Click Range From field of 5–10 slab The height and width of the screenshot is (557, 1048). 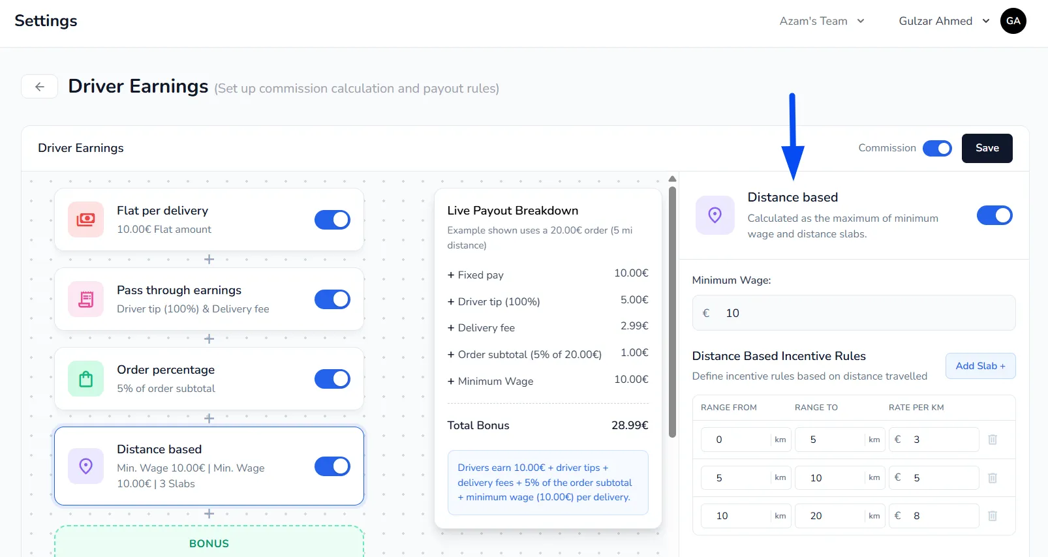tap(746, 478)
